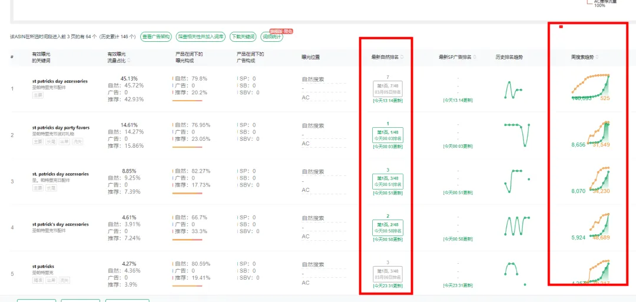This screenshot has height=302, width=636.
Task: Click 长尾 tag under st. patricks day accessories
Action: tap(50, 188)
